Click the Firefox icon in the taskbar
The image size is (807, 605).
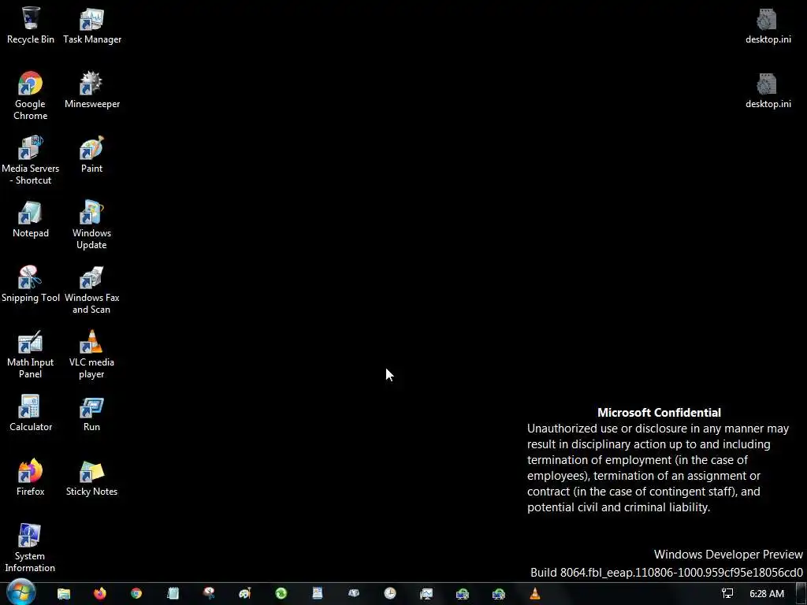[x=100, y=594]
